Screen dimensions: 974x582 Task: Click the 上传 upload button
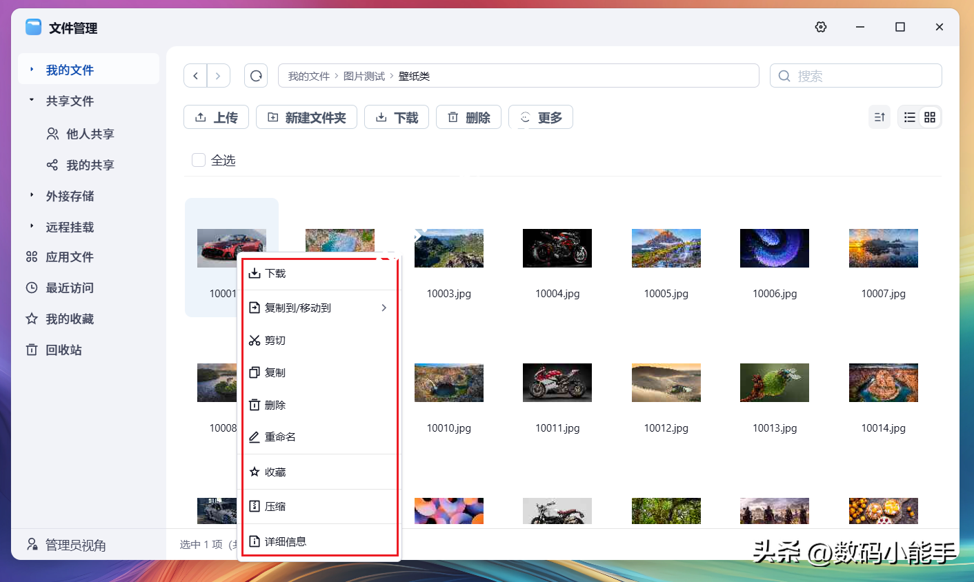(x=216, y=117)
